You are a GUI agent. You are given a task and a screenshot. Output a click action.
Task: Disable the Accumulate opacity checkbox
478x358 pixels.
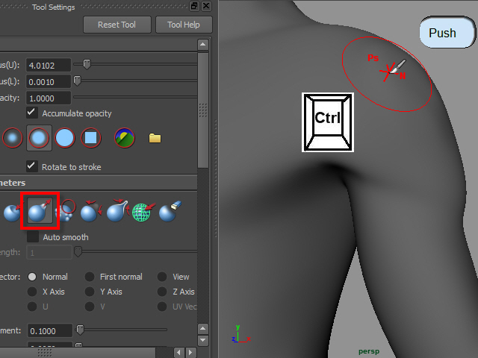pos(32,113)
